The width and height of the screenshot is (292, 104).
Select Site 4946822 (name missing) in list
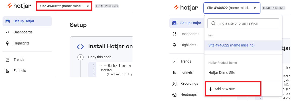pos(243,45)
